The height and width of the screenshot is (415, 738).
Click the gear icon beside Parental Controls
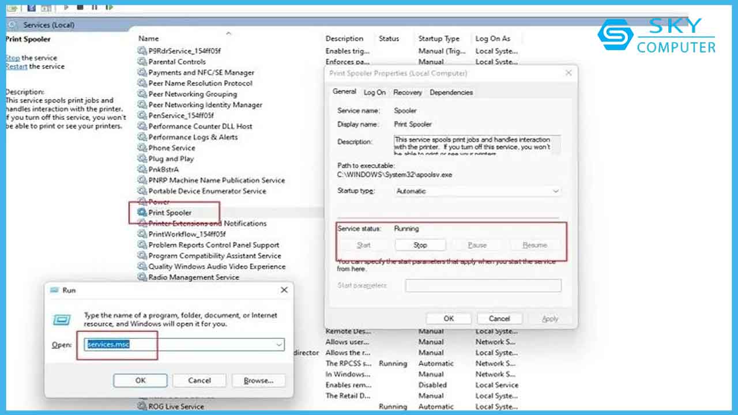142,62
